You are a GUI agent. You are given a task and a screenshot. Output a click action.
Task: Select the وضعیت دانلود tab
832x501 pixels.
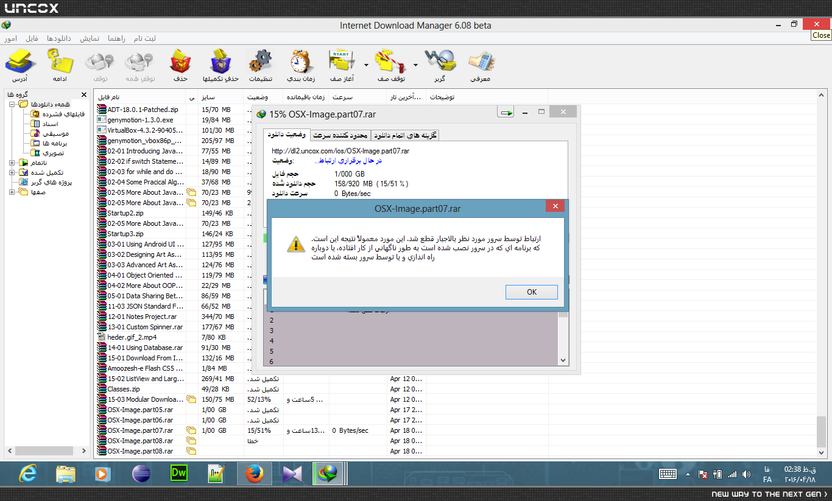click(x=287, y=135)
